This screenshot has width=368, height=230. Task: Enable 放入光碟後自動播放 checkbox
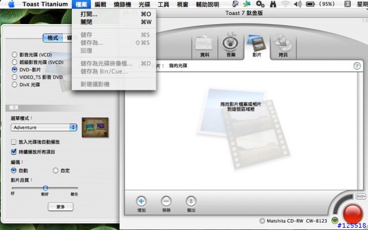(x=14, y=142)
